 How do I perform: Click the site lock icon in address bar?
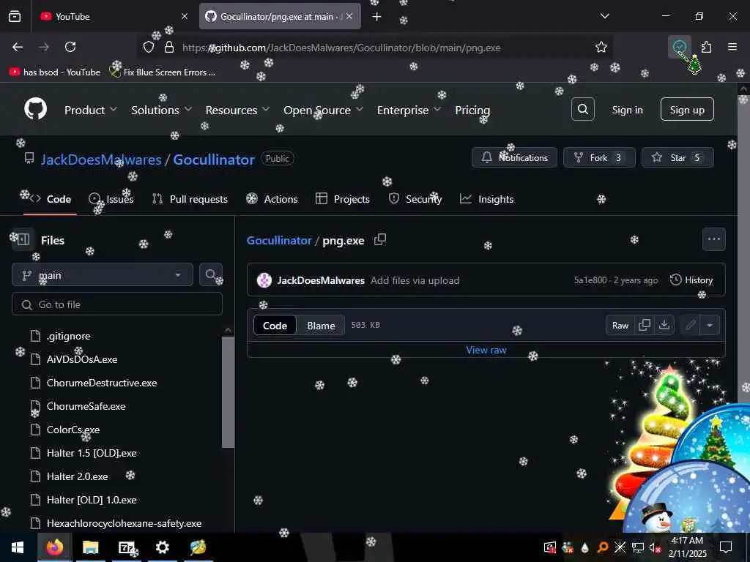click(x=168, y=47)
